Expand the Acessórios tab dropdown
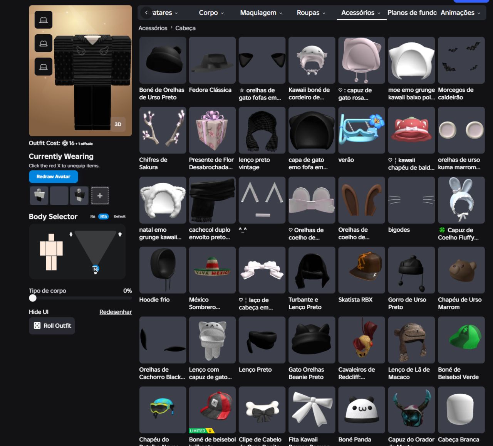The height and width of the screenshot is (446, 493). [x=361, y=13]
